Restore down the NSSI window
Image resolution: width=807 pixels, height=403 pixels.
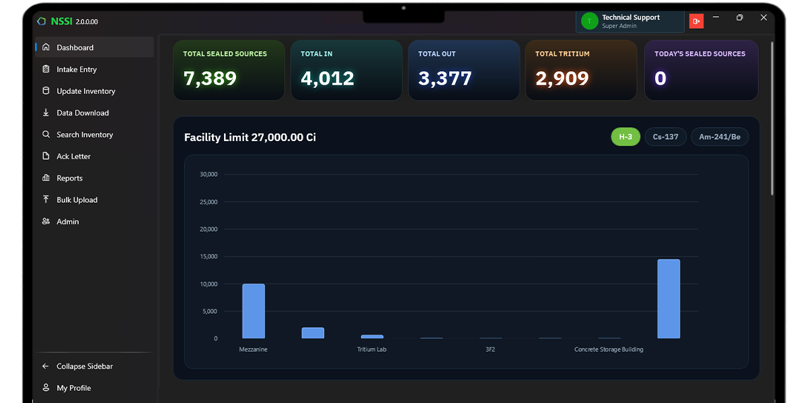[x=740, y=17]
